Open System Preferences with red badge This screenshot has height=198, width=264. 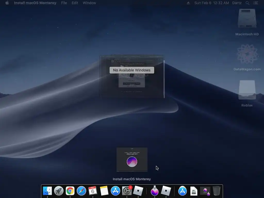tap(127, 191)
